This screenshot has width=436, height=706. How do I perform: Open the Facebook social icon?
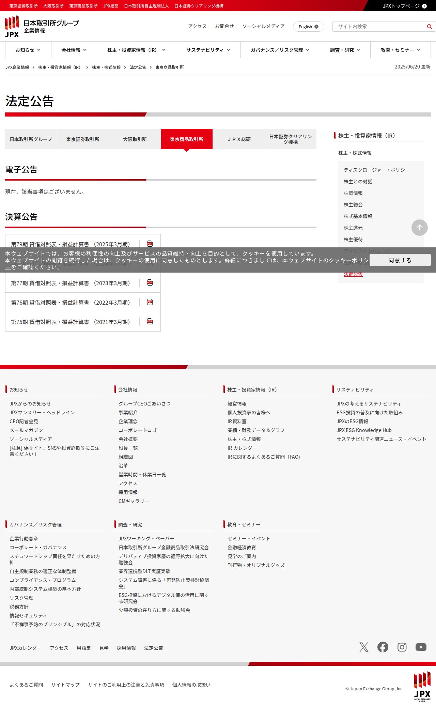tap(383, 647)
